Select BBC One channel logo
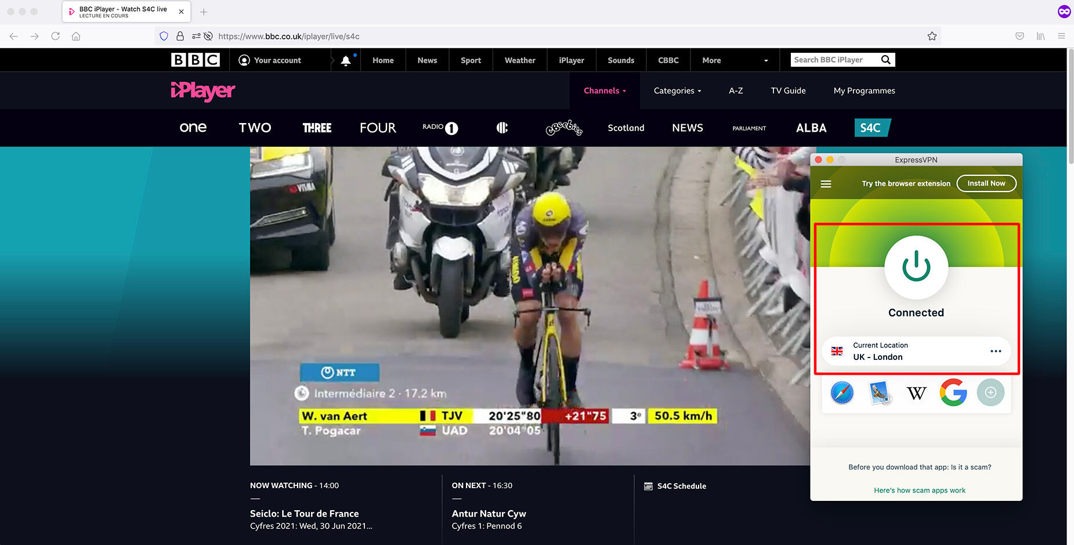 click(x=193, y=128)
